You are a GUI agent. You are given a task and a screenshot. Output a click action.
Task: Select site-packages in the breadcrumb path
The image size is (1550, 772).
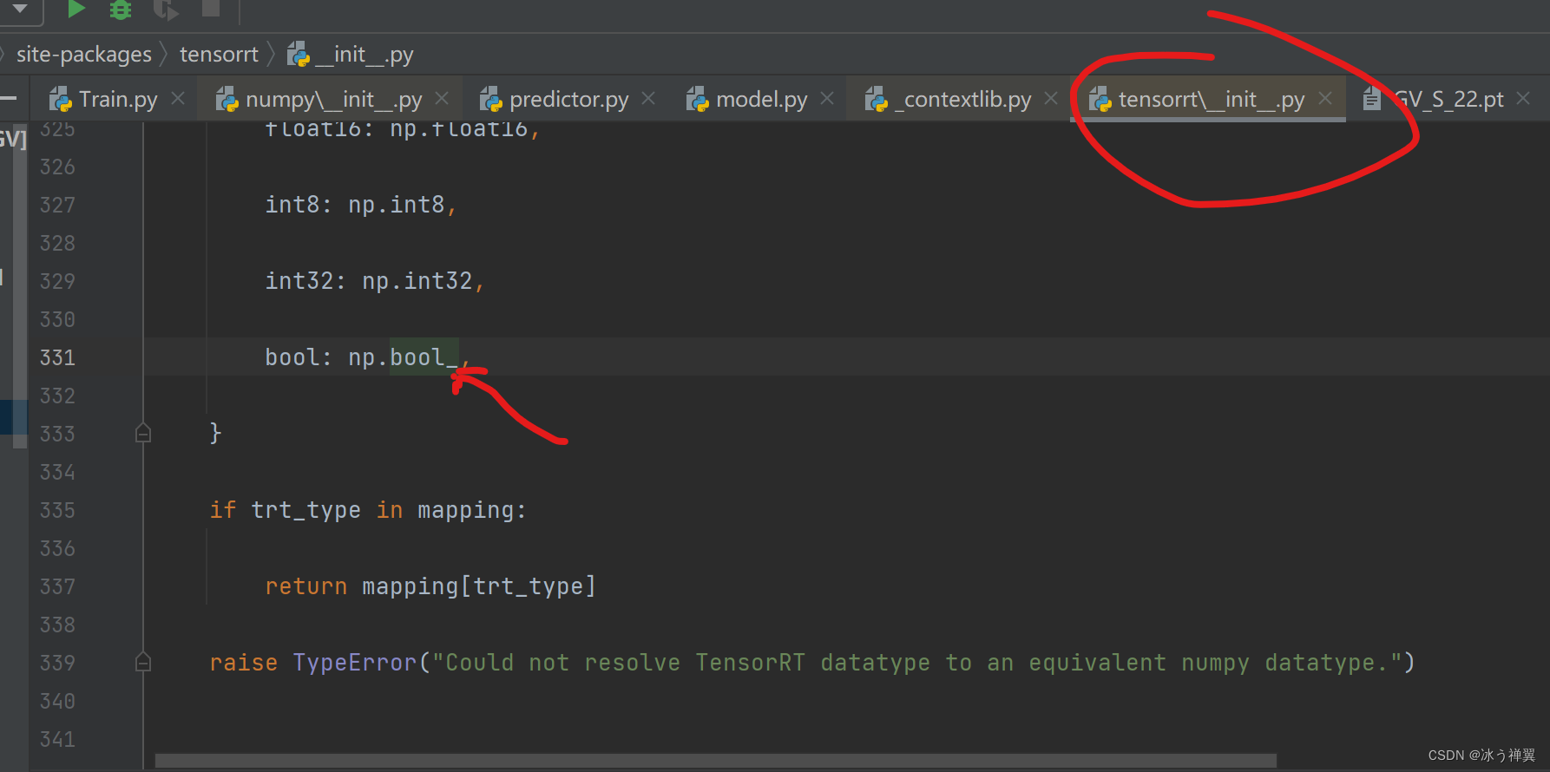point(84,55)
